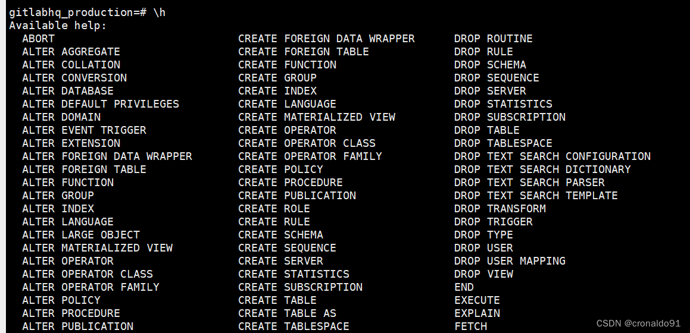Click CREATE TABLE AS entry

(288, 313)
